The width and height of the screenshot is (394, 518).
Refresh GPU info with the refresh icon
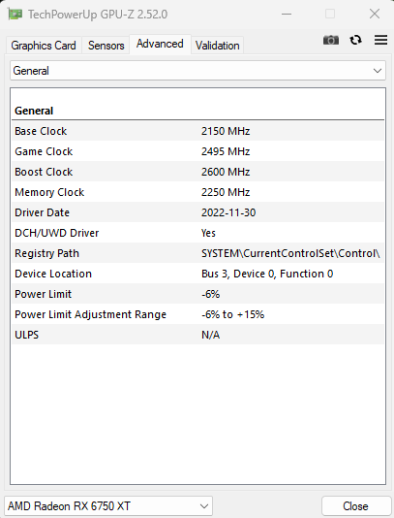(355, 40)
